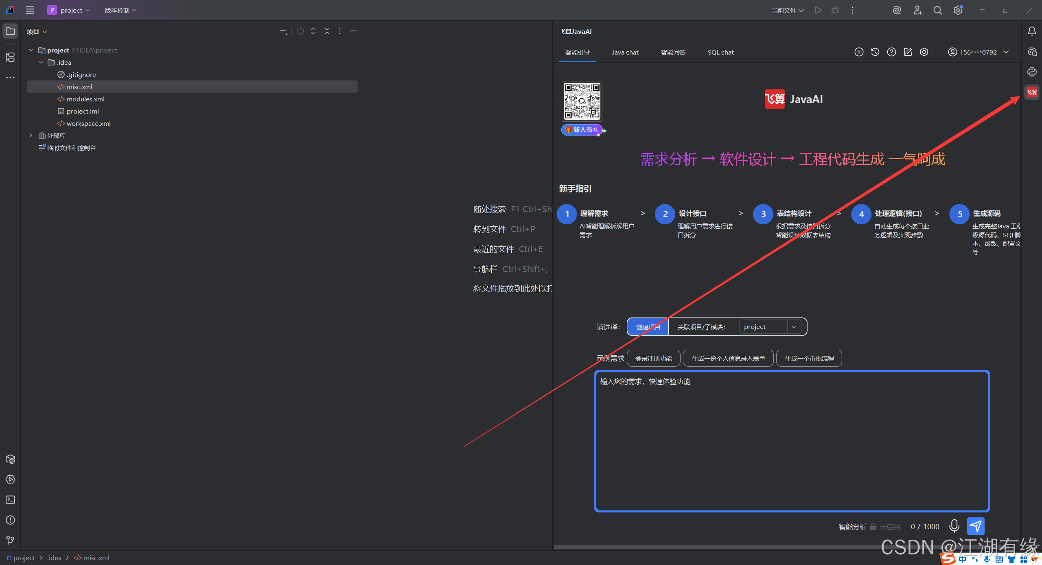The height and width of the screenshot is (565, 1042).
Task: Click misc.xml breadcrumb in status bar
Action: [x=92, y=558]
